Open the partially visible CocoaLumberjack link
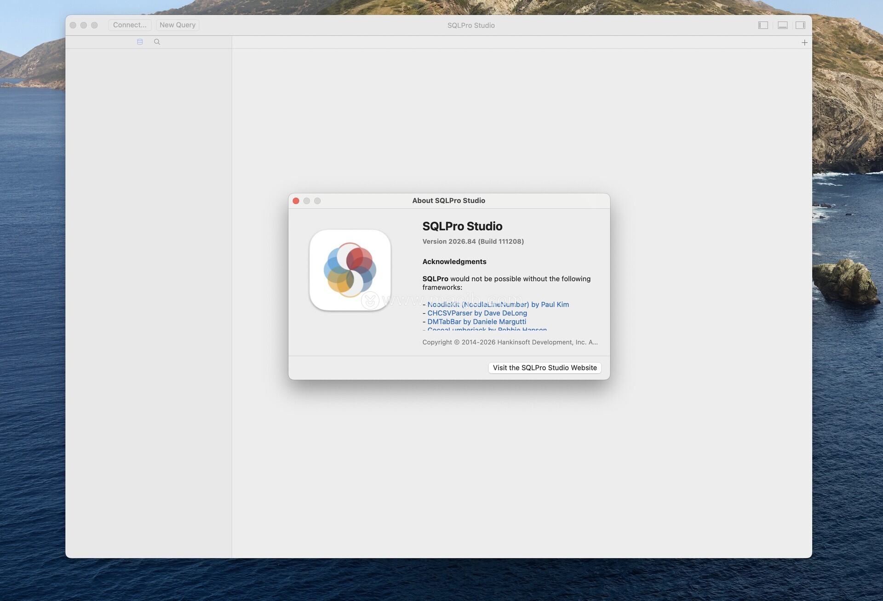 point(487,329)
